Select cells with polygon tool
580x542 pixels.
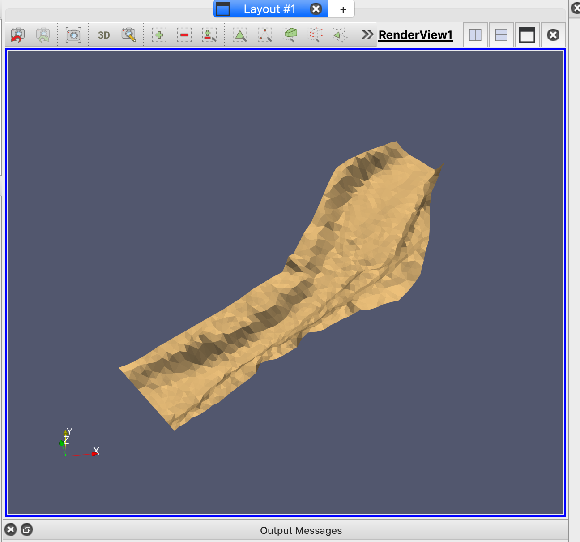click(x=340, y=35)
